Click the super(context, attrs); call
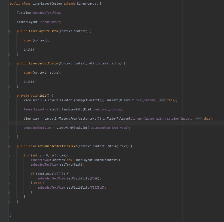 coord(42,73)
